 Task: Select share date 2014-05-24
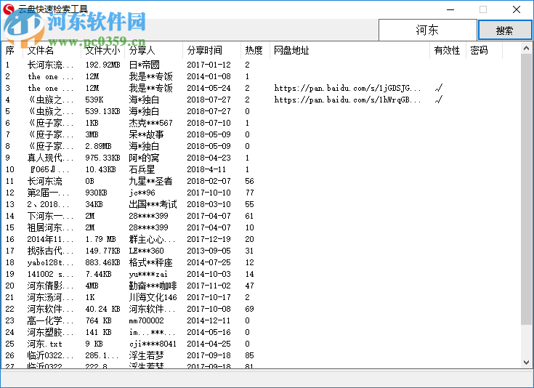pos(209,88)
